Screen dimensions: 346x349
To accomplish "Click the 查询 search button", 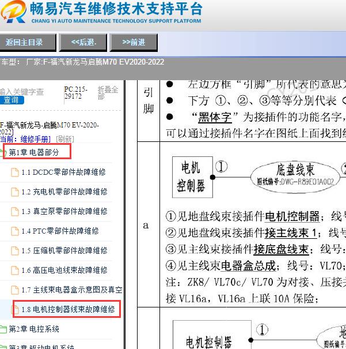I will (x=12, y=100).
